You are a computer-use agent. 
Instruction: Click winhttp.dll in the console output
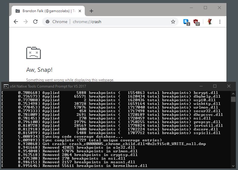pos(207,104)
